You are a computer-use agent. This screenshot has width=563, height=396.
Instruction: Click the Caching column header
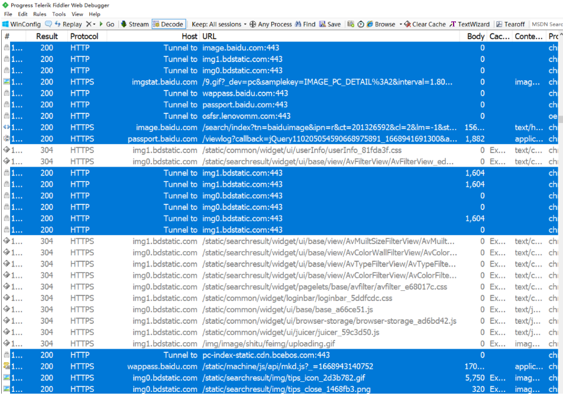500,36
